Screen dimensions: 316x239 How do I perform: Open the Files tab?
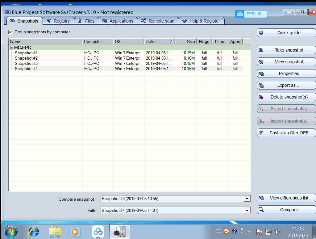pyautogui.click(x=86, y=21)
